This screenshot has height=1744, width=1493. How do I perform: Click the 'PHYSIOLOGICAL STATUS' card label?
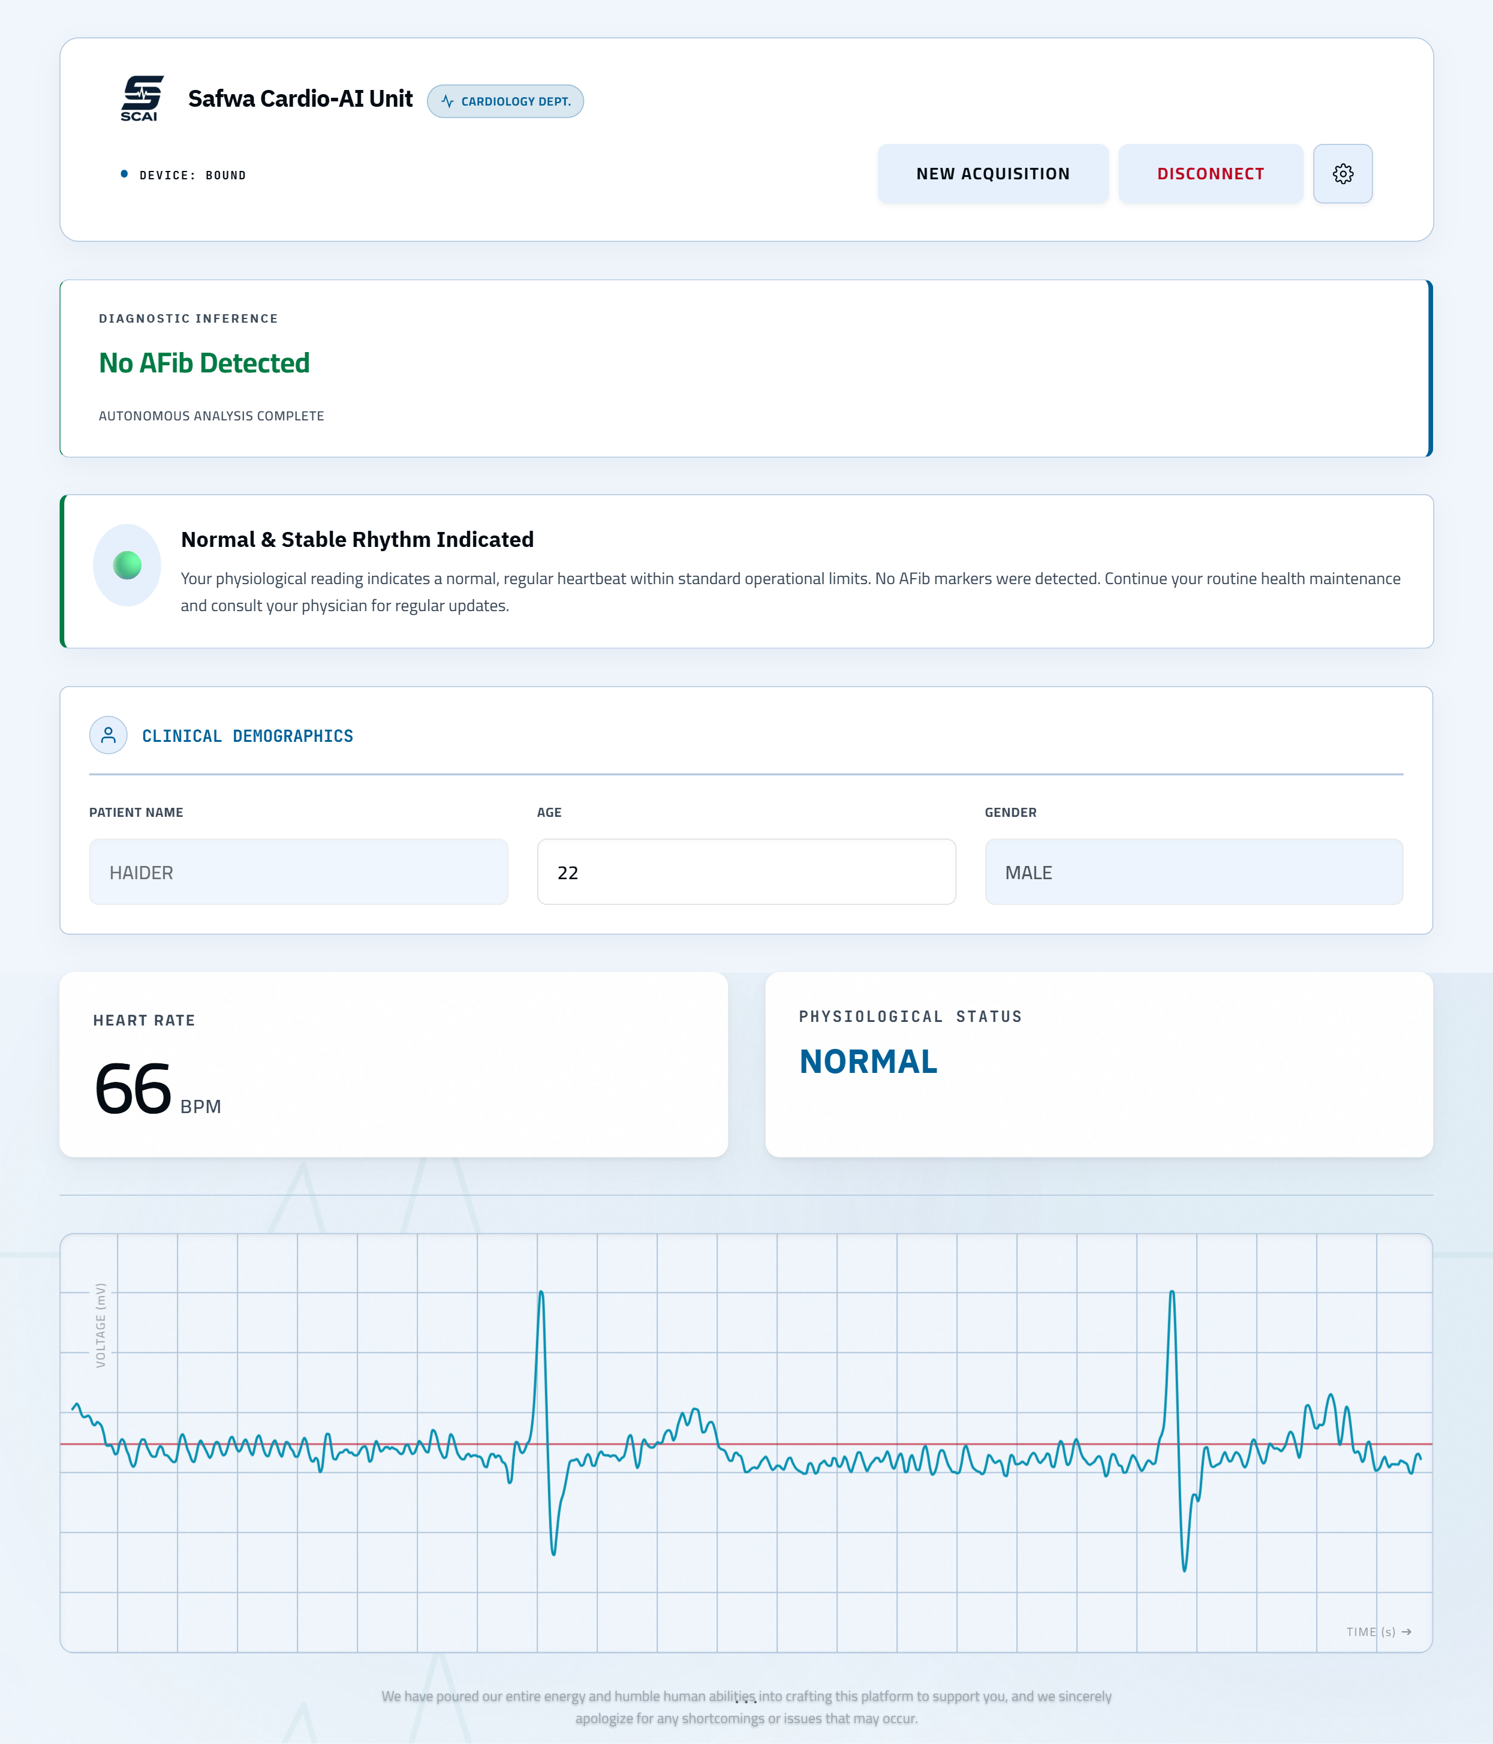click(x=910, y=1016)
